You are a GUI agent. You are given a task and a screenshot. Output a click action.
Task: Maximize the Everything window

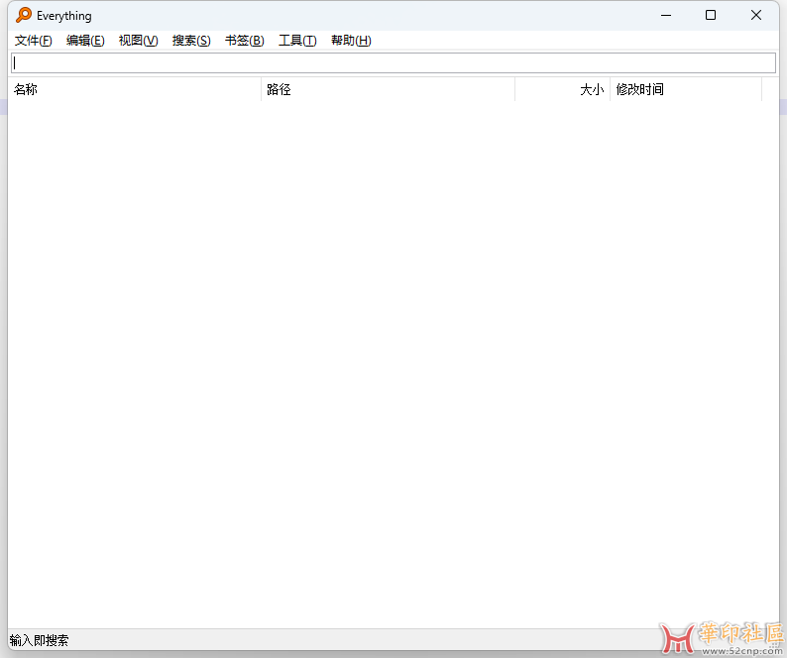(711, 15)
